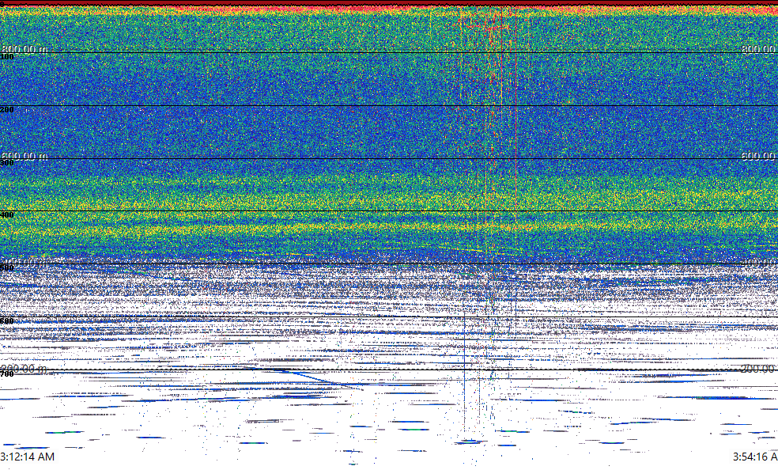This screenshot has width=778, height=470.
Task: Click the right-side '200.00' range label
Action: 757,368
